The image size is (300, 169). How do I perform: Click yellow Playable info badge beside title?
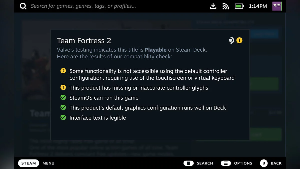point(239,40)
